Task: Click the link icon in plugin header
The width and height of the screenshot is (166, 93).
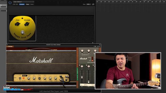Action: click(x=93, y=4)
